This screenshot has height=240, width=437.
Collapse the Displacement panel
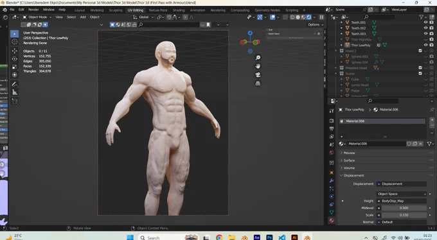tap(353, 175)
